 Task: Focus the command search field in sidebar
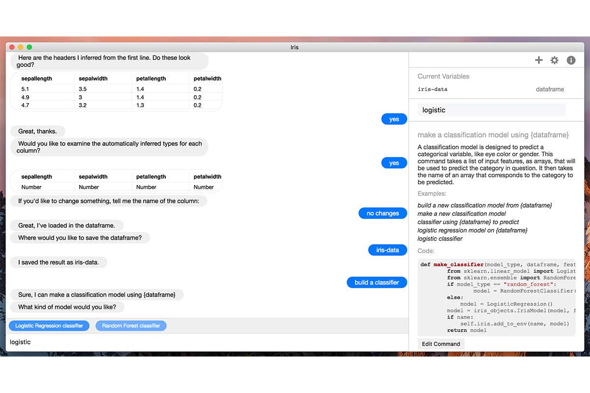tap(491, 110)
